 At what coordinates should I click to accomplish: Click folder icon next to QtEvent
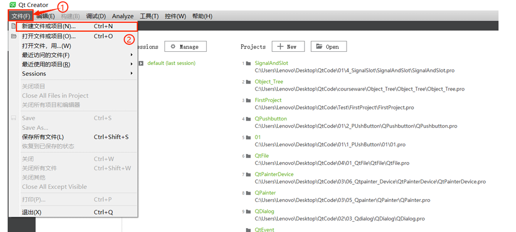[x=249, y=230]
